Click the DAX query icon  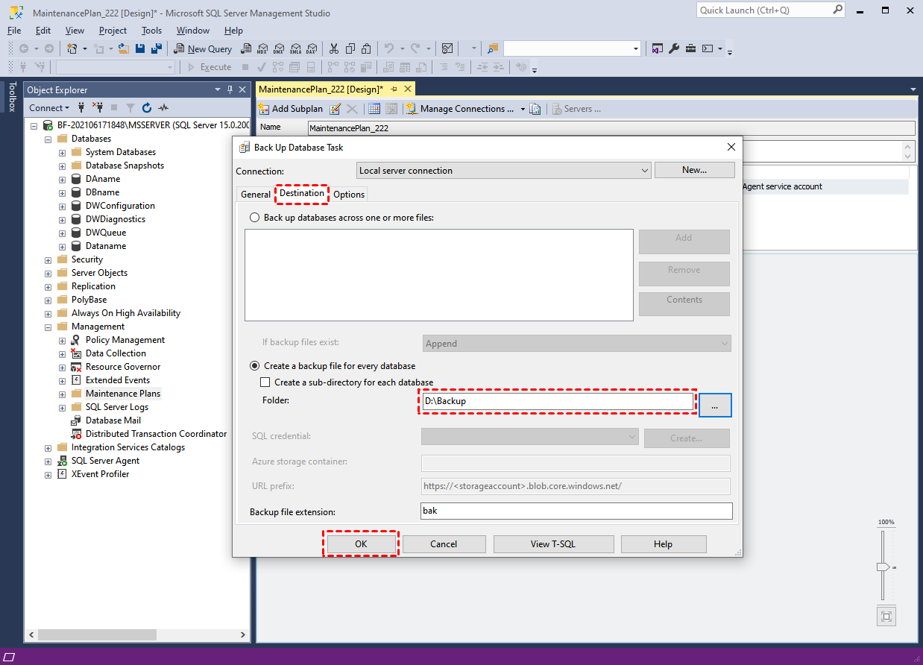[312, 48]
